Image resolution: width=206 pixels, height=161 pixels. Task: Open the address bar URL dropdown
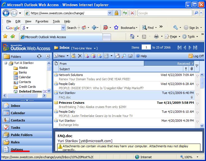coord(110,13)
